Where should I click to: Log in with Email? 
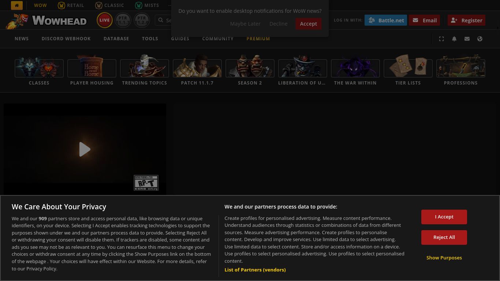(425, 20)
